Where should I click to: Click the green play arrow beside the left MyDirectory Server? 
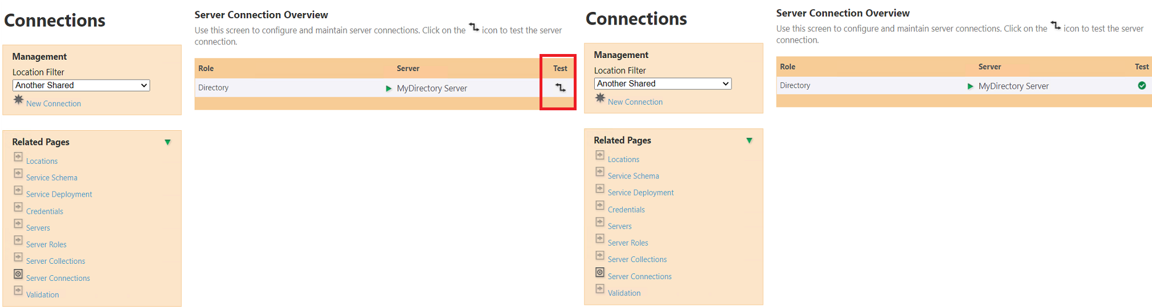389,88
